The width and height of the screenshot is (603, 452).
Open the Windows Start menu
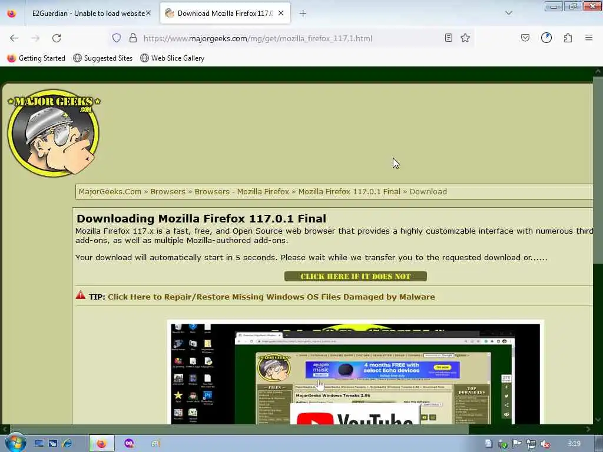click(15, 443)
